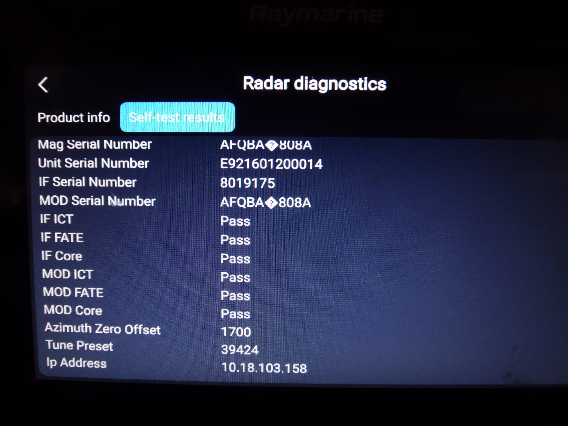Click the IF Core Pass result
Image resolution: width=568 pixels, height=426 pixels.
point(235,259)
